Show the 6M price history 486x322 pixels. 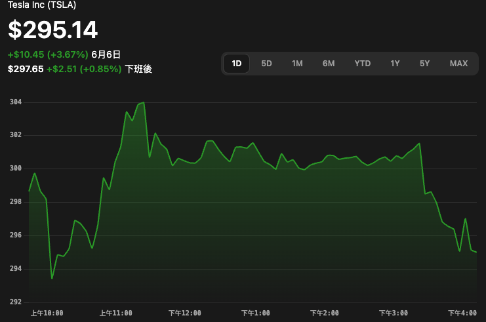(x=329, y=64)
